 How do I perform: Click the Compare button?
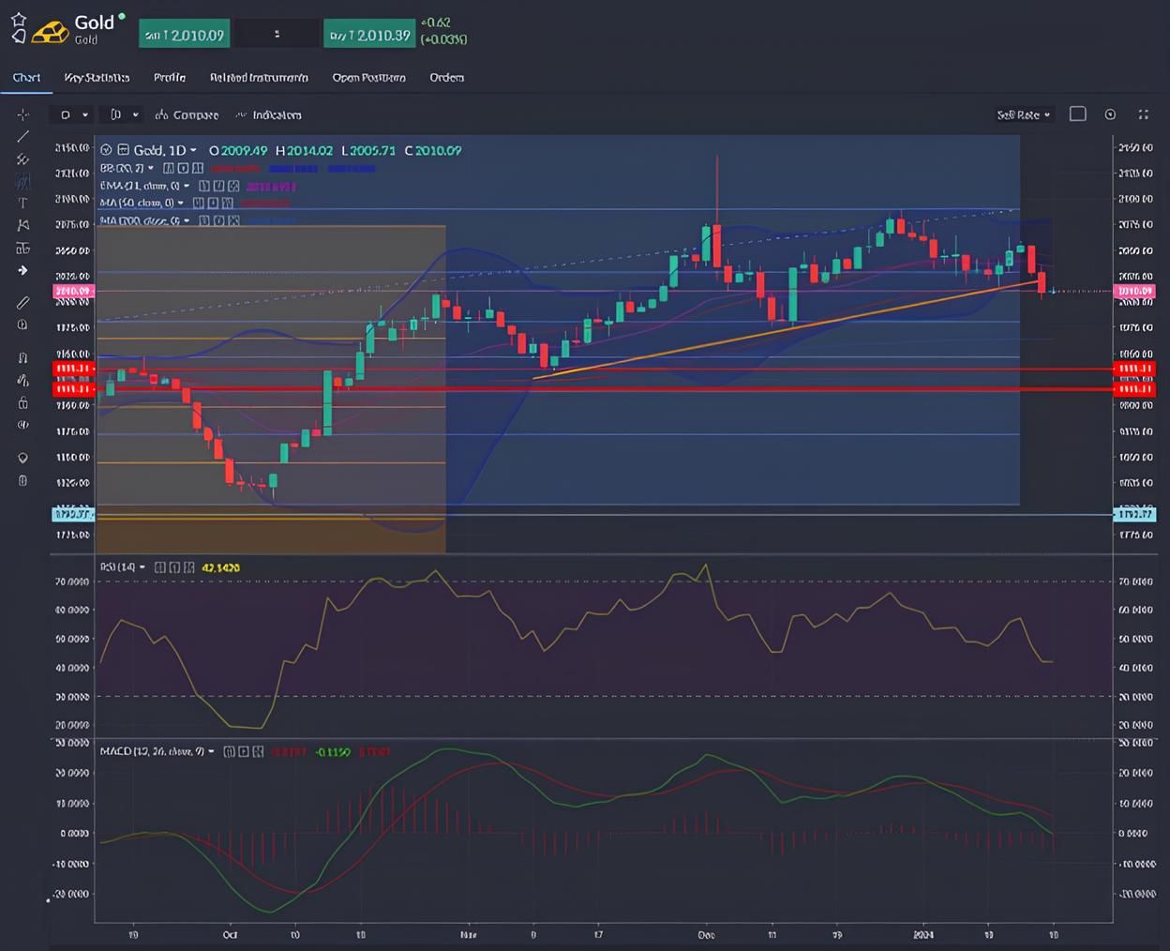(x=187, y=114)
